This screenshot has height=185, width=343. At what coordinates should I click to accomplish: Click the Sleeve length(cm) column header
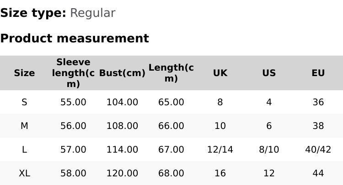tap(73, 73)
